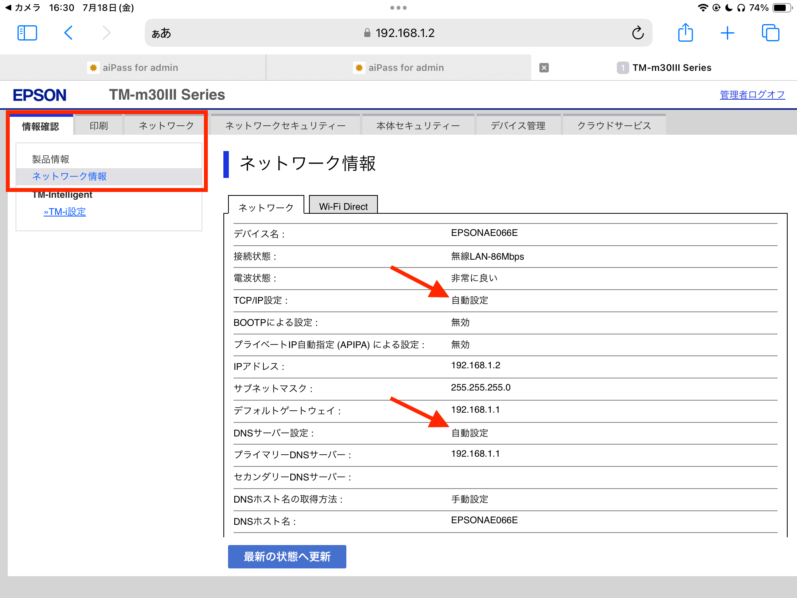Return to カメラ app via back indicator

(23, 8)
